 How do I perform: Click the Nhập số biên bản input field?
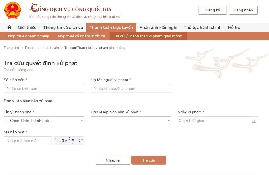coord(44,88)
